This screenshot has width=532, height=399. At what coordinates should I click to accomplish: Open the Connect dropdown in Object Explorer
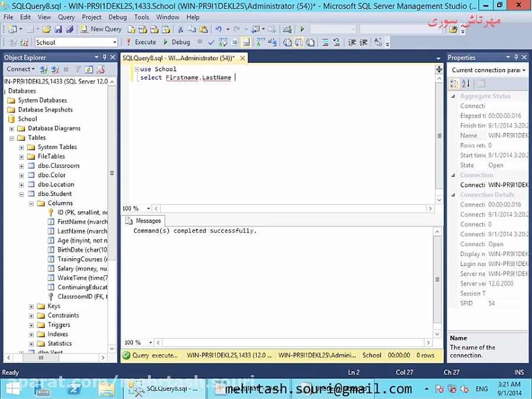point(20,69)
